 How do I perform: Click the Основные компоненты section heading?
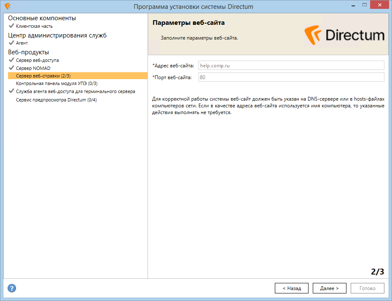pyautogui.click(x=42, y=18)
